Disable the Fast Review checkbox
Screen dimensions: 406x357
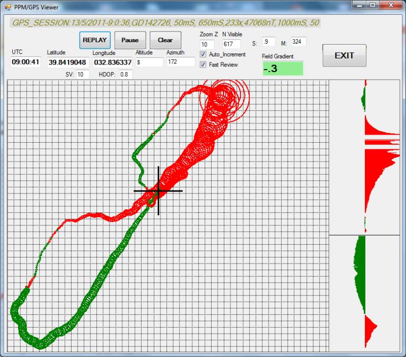pos(203,64)
